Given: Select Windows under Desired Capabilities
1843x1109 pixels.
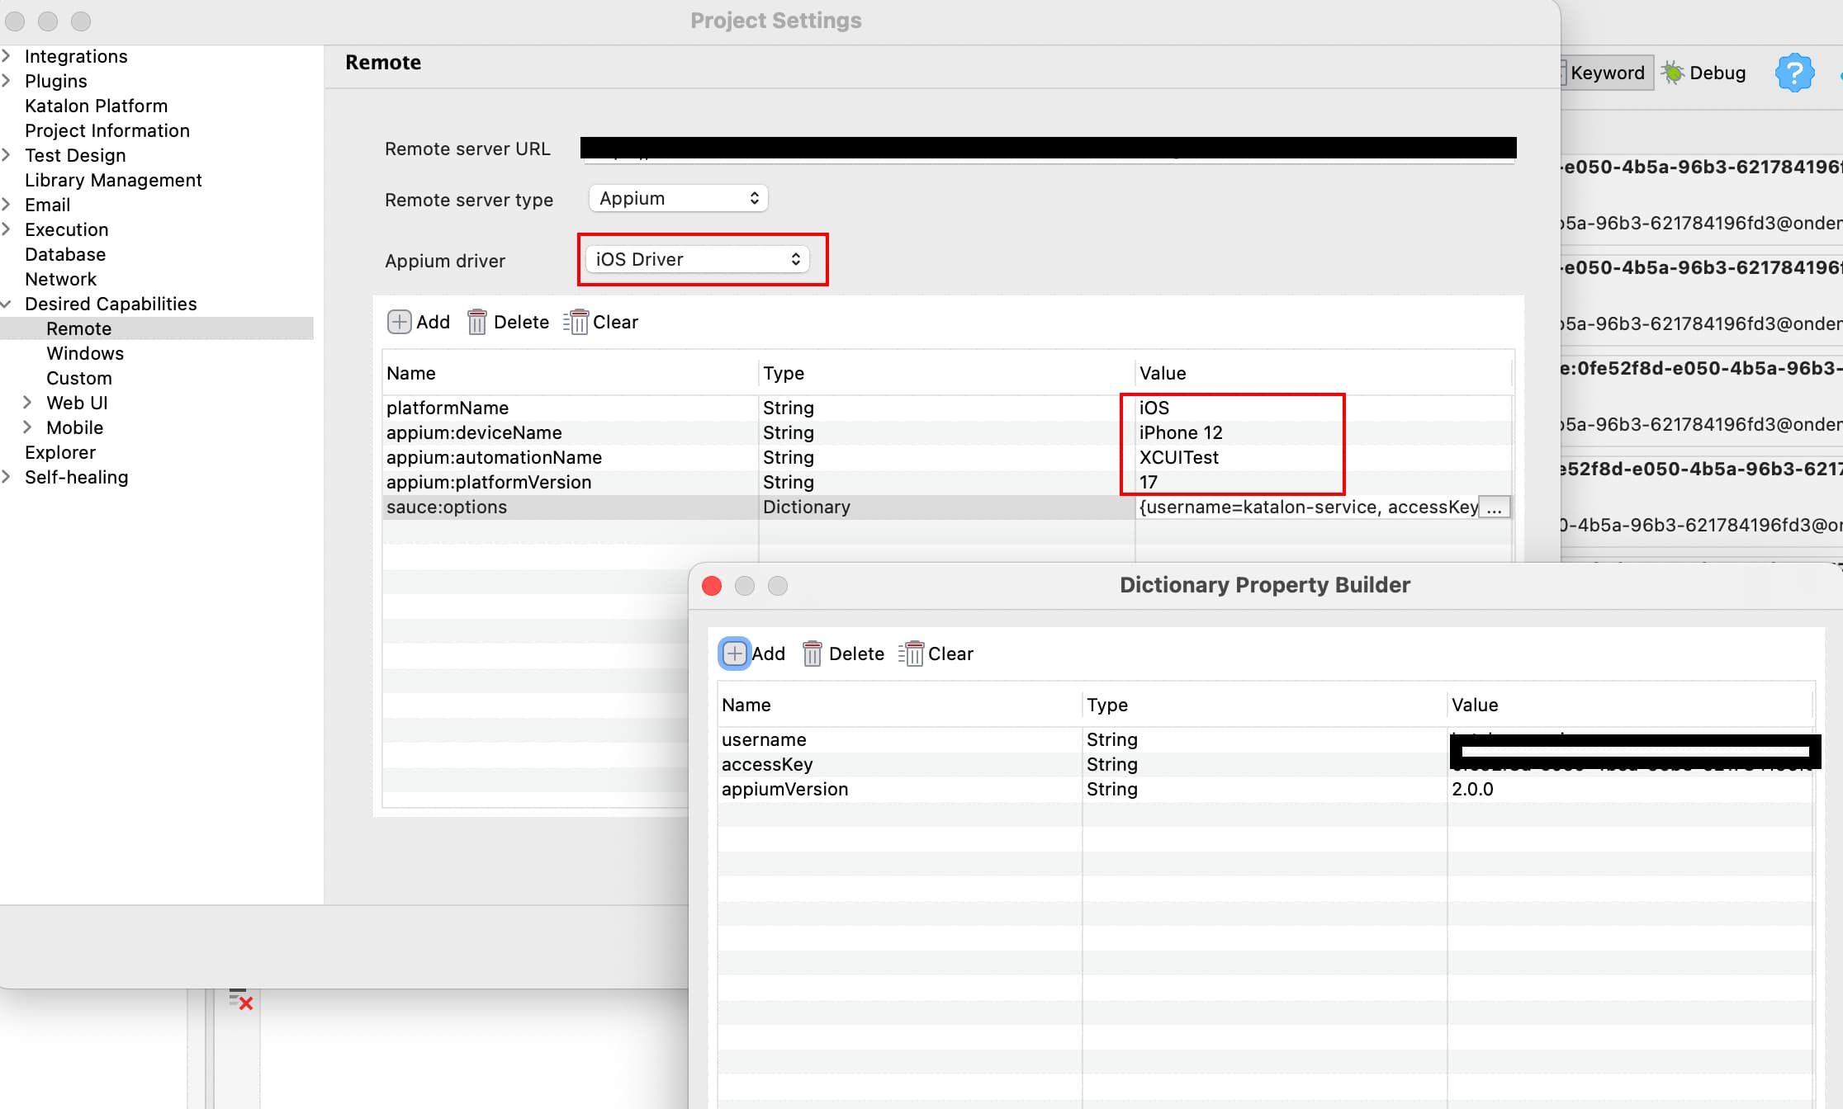Looking at the screenshot, I should click(85, 353).
